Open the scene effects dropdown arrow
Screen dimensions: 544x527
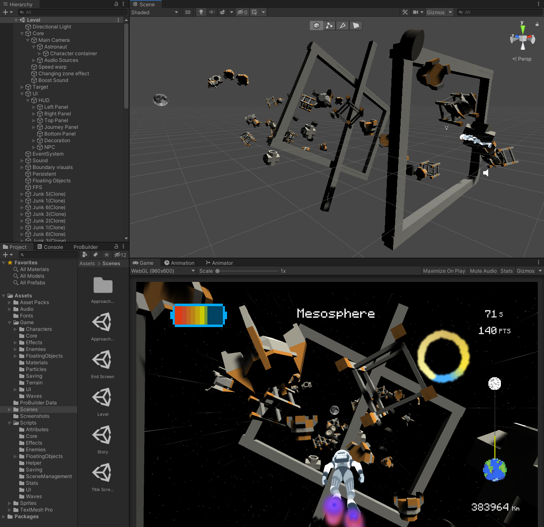232,12
